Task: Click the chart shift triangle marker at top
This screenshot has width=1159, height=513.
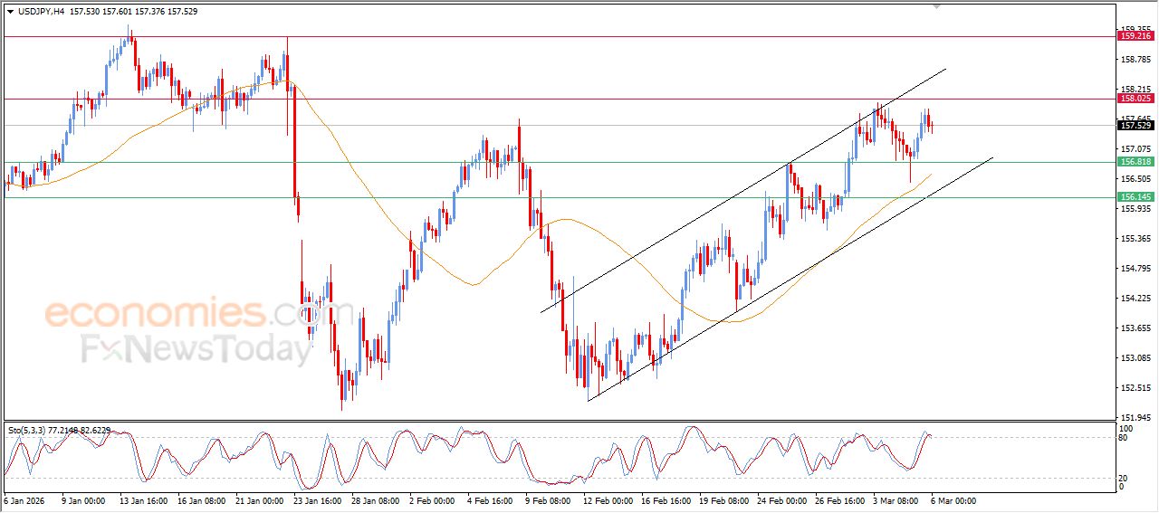Action: point(936,7)
